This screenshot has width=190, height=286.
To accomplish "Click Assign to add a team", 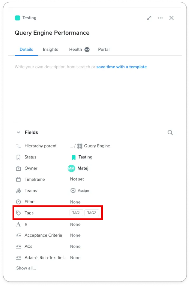I will pyautogui.click(x=83, y=190).
